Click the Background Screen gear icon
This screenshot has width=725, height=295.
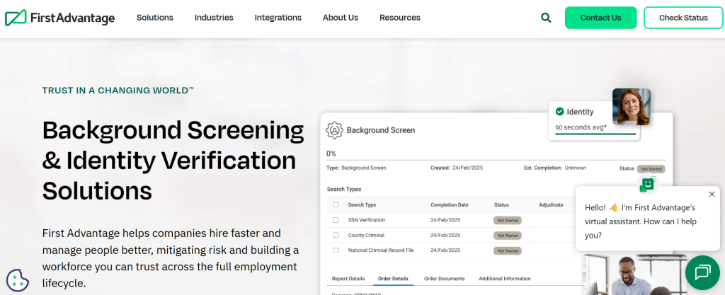[x=334, y=130]
